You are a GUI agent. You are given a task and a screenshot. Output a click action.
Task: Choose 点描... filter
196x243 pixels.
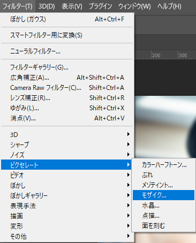pyautogui.click(x=163, y=216)
